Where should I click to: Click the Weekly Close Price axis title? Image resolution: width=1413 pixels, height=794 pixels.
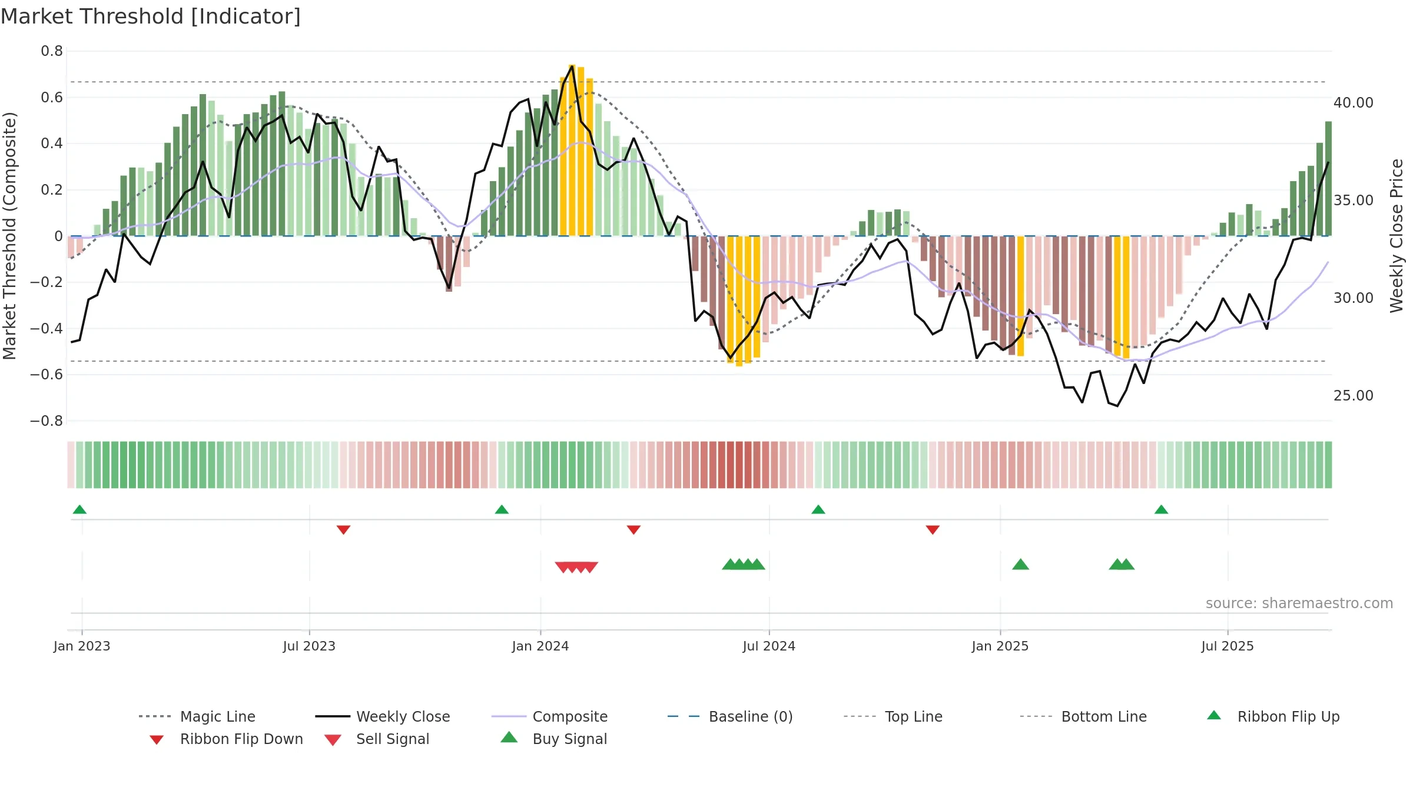click(x=1397, y=235)
